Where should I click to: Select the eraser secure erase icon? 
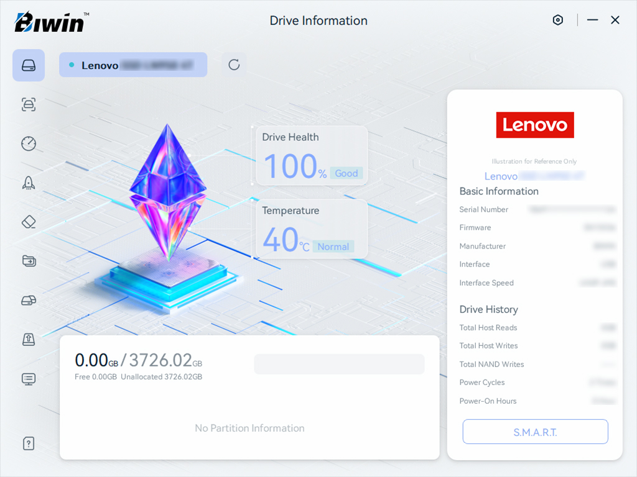pyautogui.click(x=29, y=222)
